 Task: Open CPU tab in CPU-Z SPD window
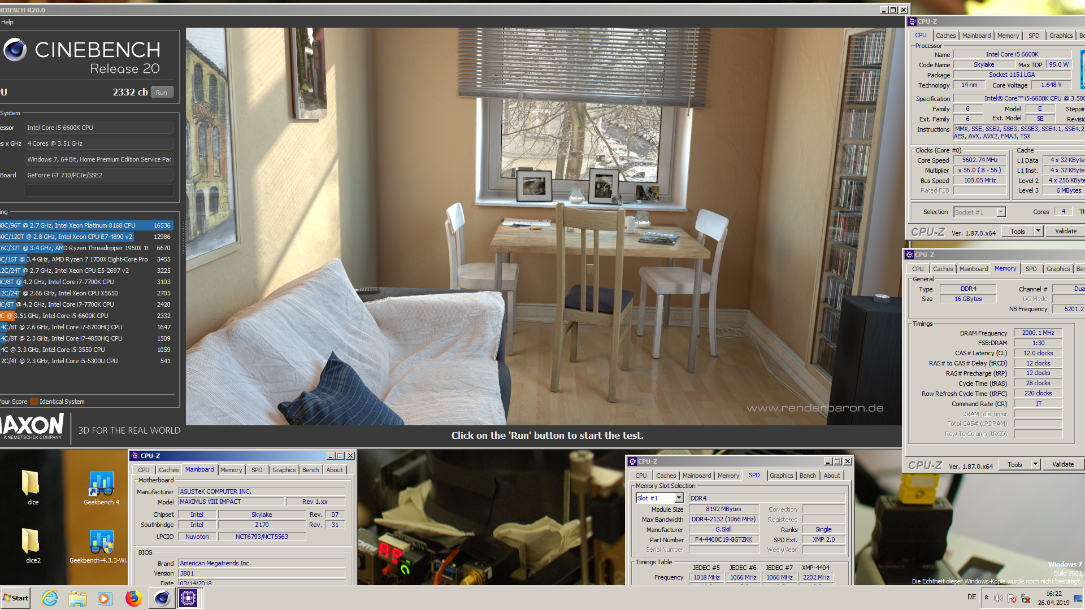(x=641, y=476)
